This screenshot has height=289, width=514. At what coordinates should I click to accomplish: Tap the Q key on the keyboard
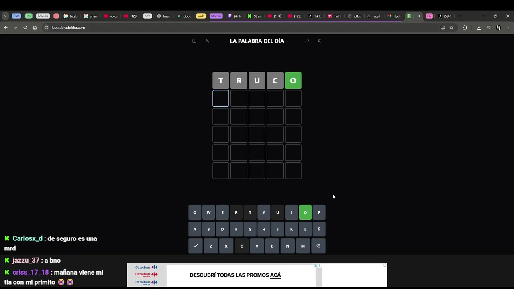[195, 212]
